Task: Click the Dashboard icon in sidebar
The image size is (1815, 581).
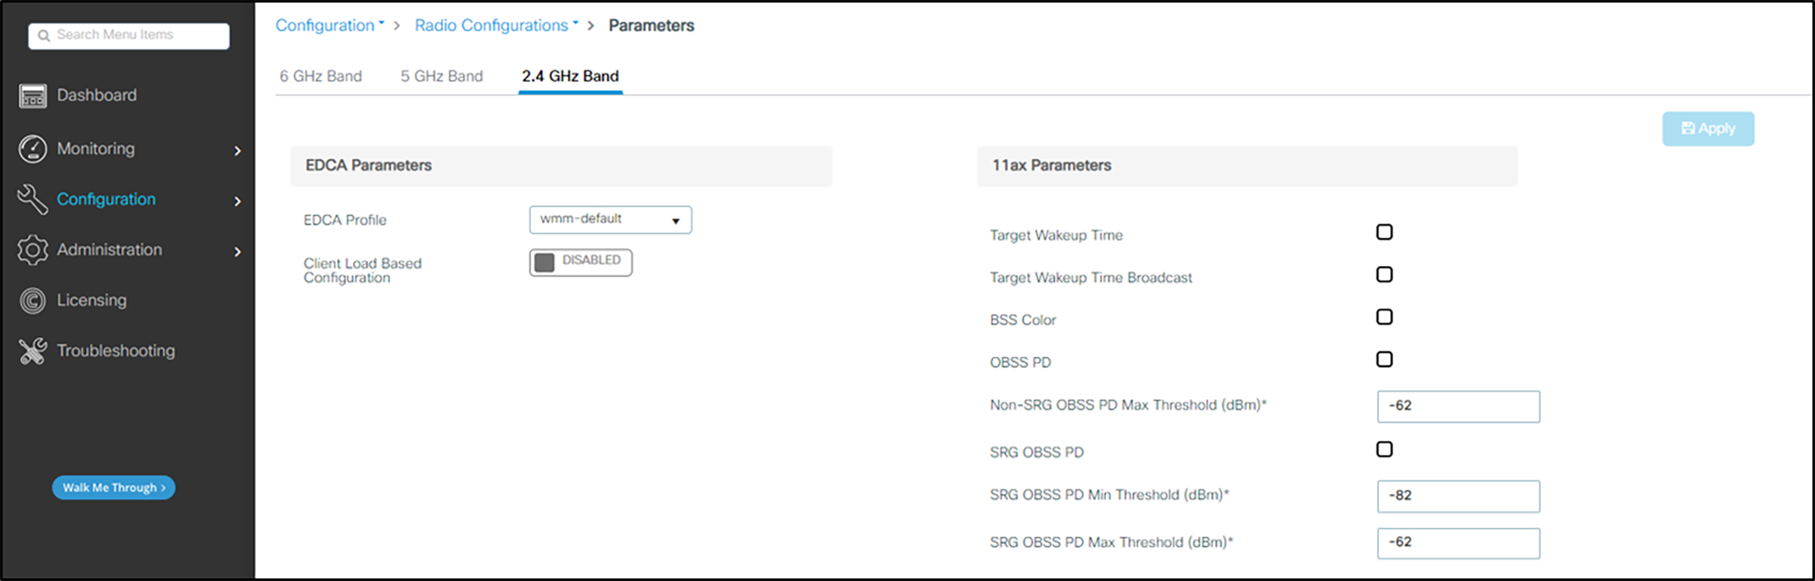Action: (32, 96)
